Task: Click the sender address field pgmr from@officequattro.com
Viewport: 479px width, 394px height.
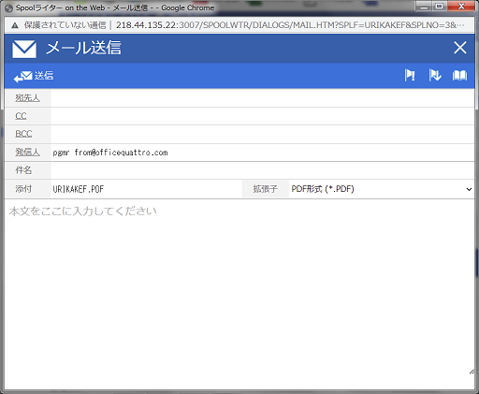Action: pyautogui.click(x=263, y=153)
